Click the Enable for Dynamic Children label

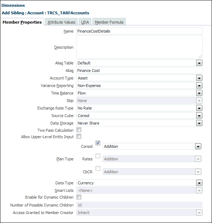(x=49, y=197)
